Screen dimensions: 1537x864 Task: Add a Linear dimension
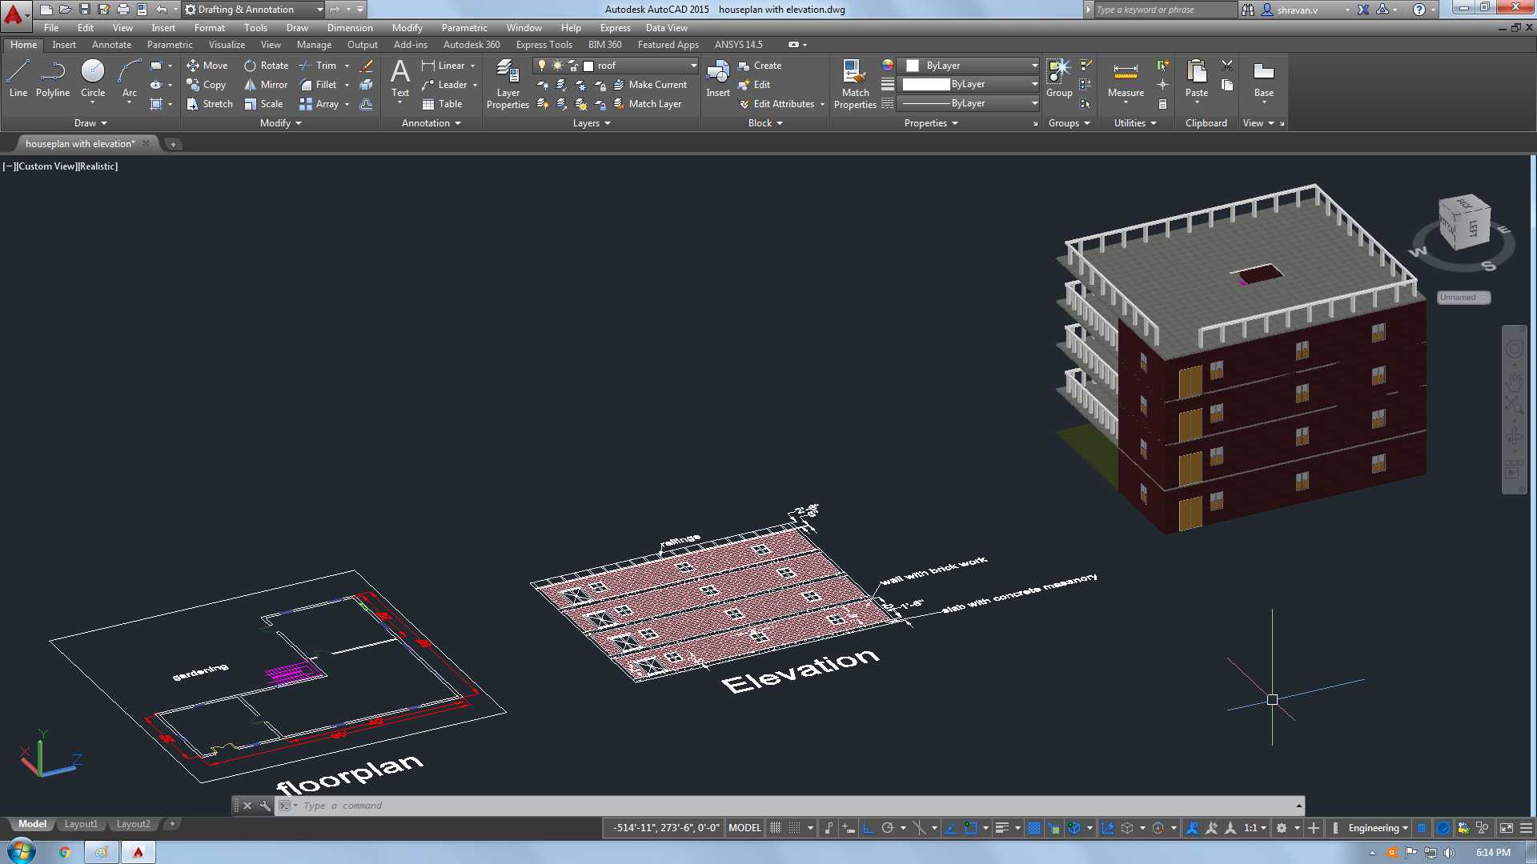point(443,66)
